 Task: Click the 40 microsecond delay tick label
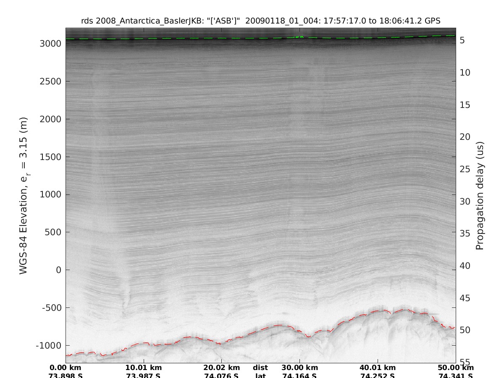pyautogui.click(x=465, y=266)
